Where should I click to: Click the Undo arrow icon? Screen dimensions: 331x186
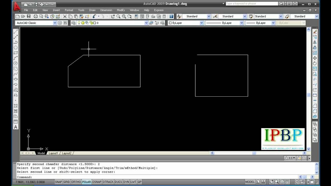94,16
